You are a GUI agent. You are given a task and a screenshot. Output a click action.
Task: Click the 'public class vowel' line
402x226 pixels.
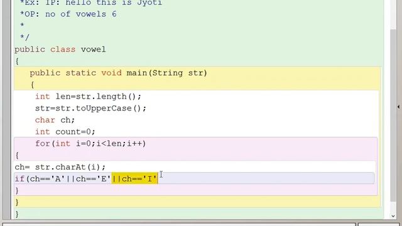pyautogui.click(x=60, y=49)
